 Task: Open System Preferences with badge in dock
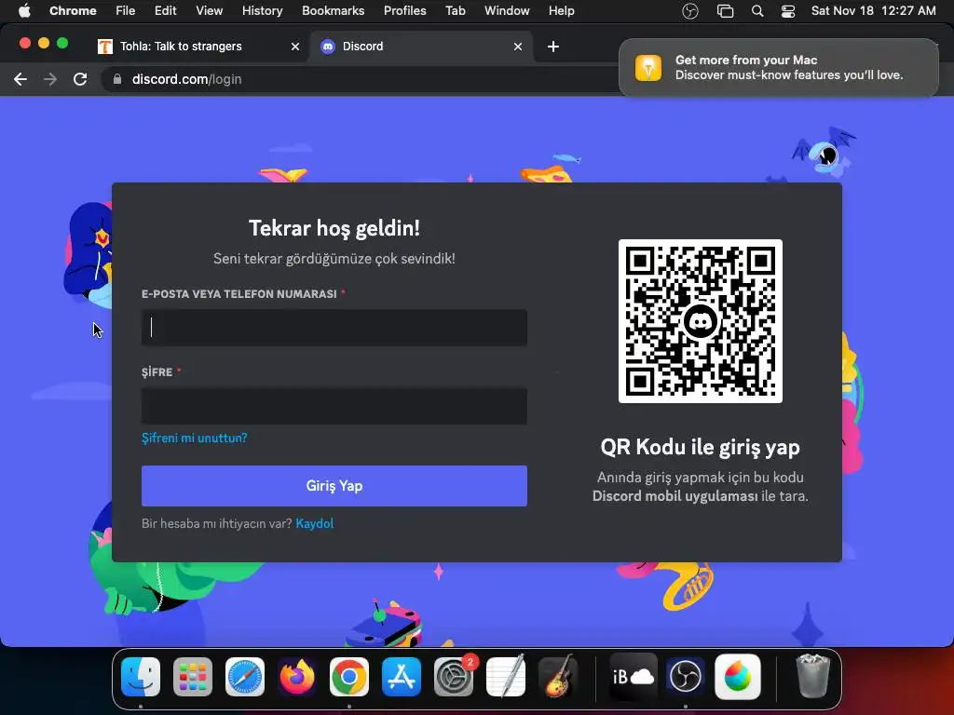click(x=454, y=677)
